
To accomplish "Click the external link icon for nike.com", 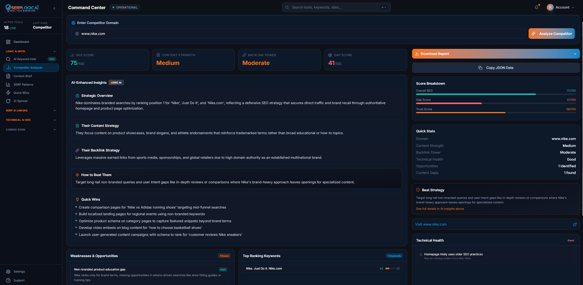I will click(575, 225).
